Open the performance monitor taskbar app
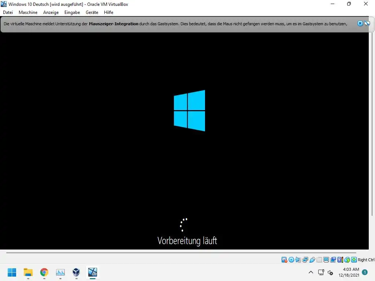This screenshot has height=281, width=375. [60, 272]
